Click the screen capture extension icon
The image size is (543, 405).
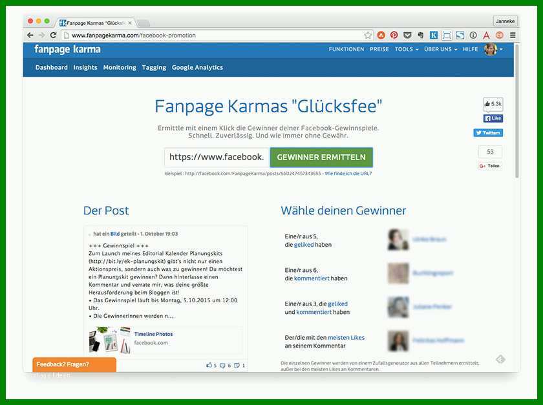pyautogui.click(x=447, y=35)
